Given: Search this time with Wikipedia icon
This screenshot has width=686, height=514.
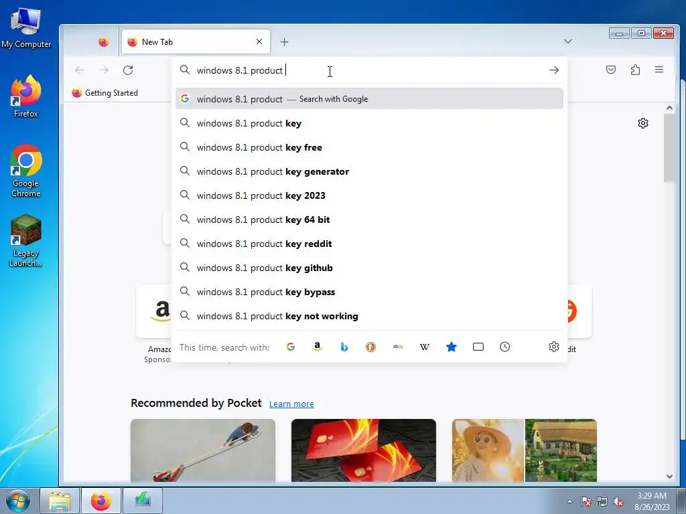Looking at the screenshot, I should [424, 347].
